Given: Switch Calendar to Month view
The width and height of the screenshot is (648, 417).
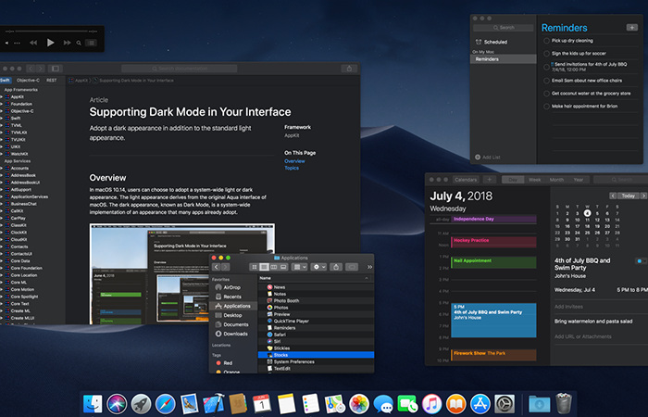Looking at the screenshot, I should 556,180.
